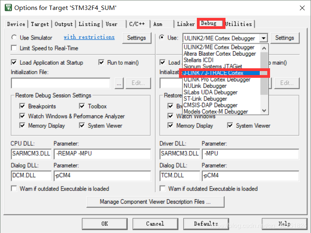Toggle Limit Speed to Real-Time checkbox
This screenshot has height=233, width=311.
(14, 48)
